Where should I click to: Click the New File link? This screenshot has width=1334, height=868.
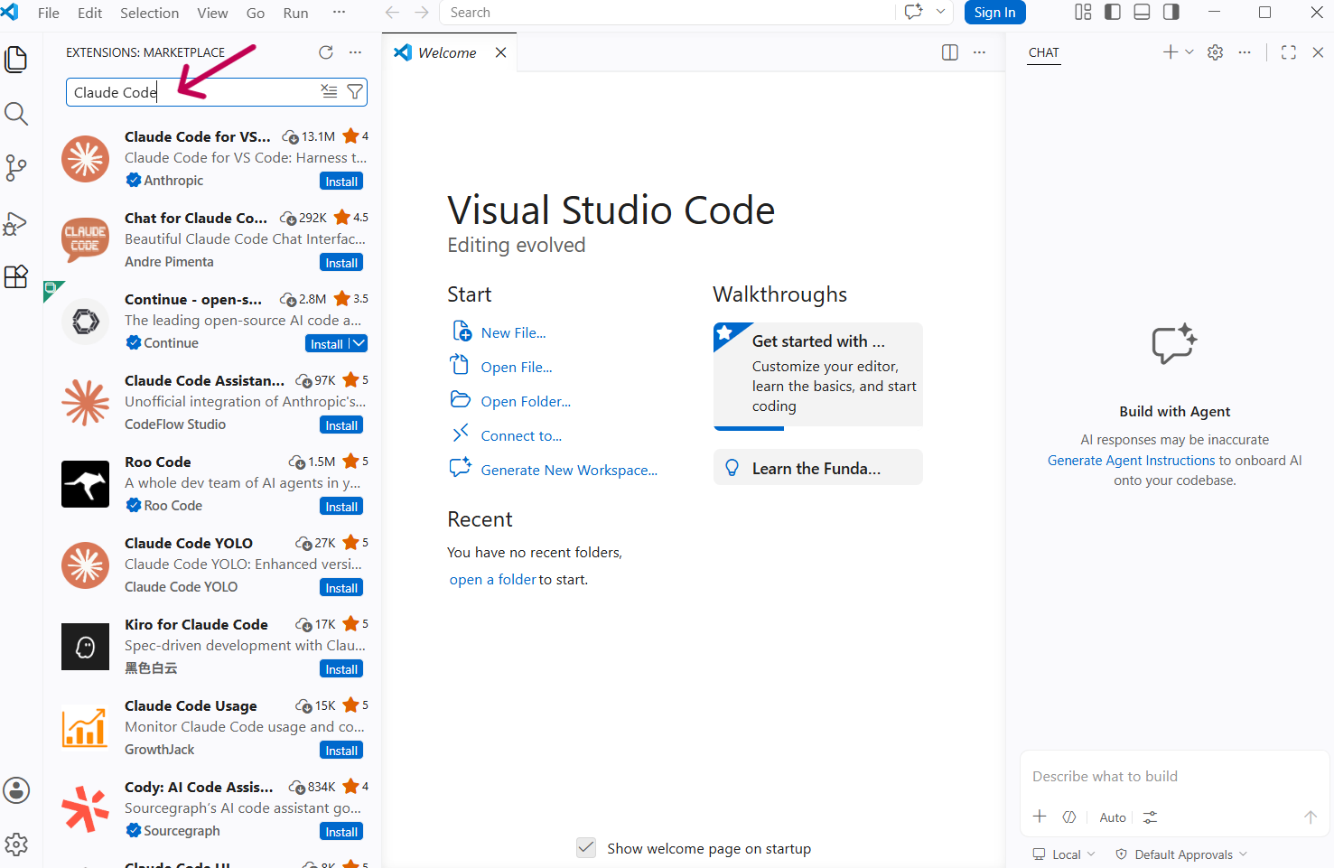513,332
